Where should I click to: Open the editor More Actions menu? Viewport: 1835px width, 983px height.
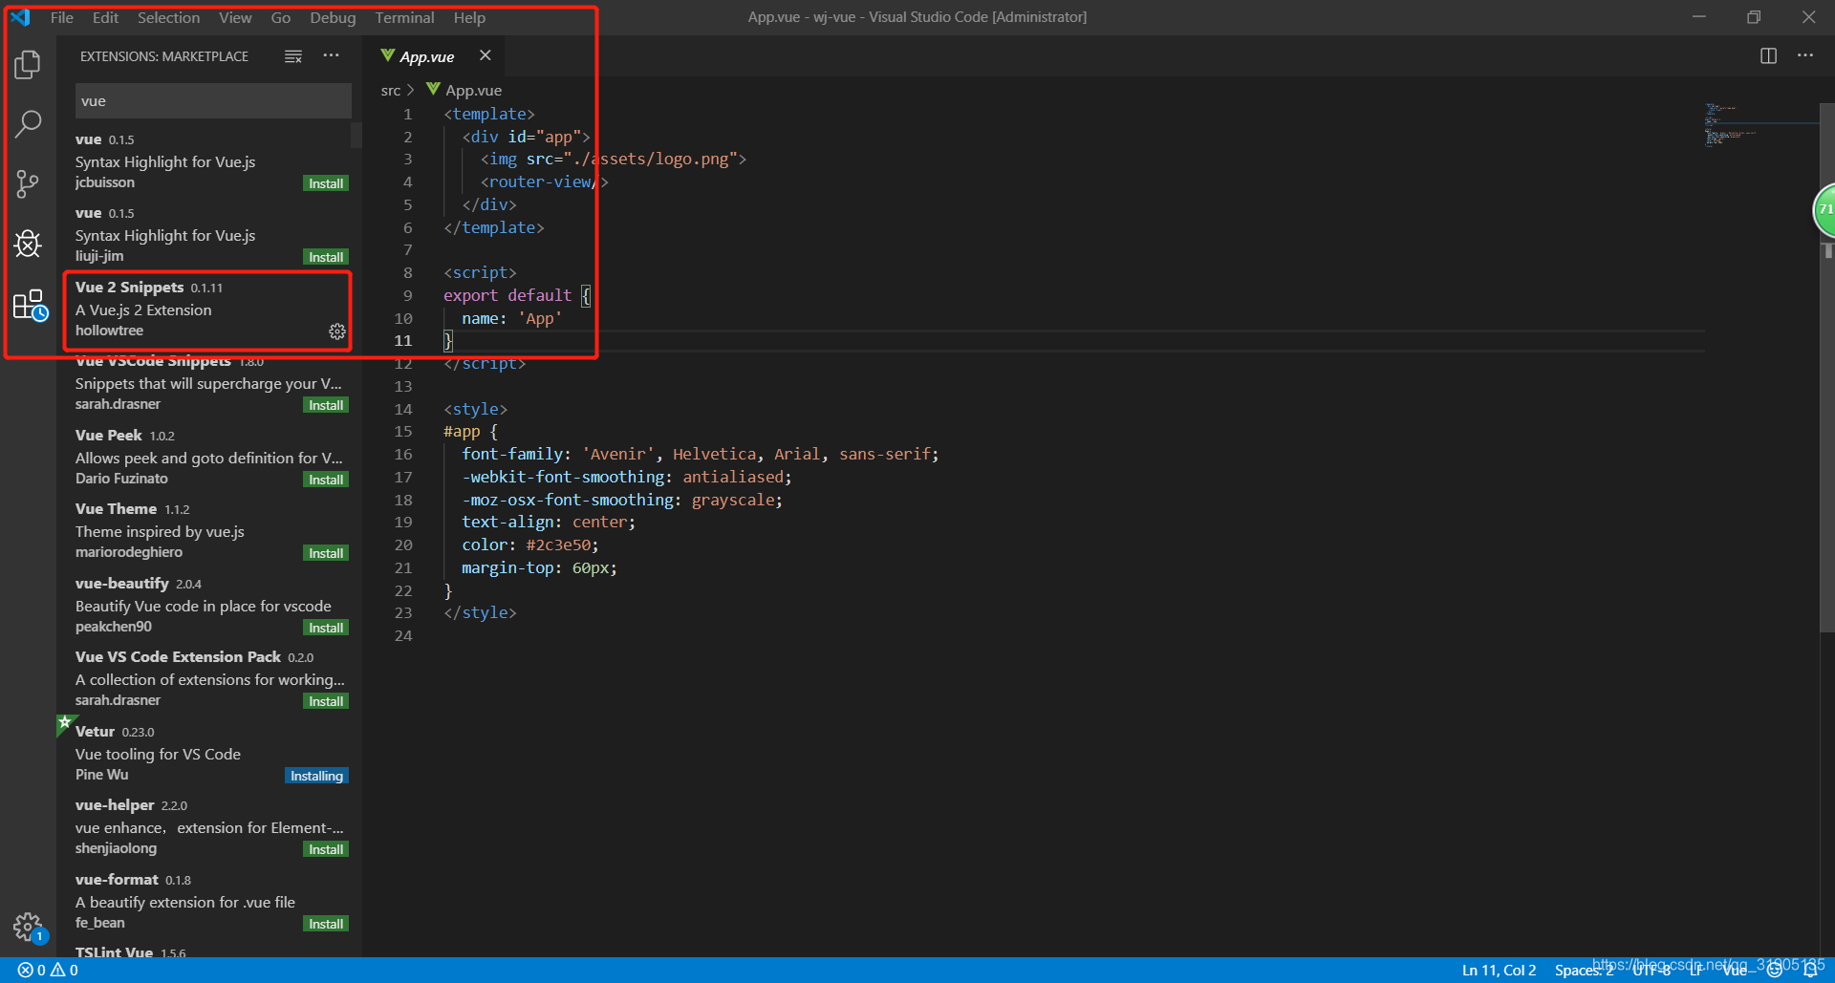tap(1805, 55)
